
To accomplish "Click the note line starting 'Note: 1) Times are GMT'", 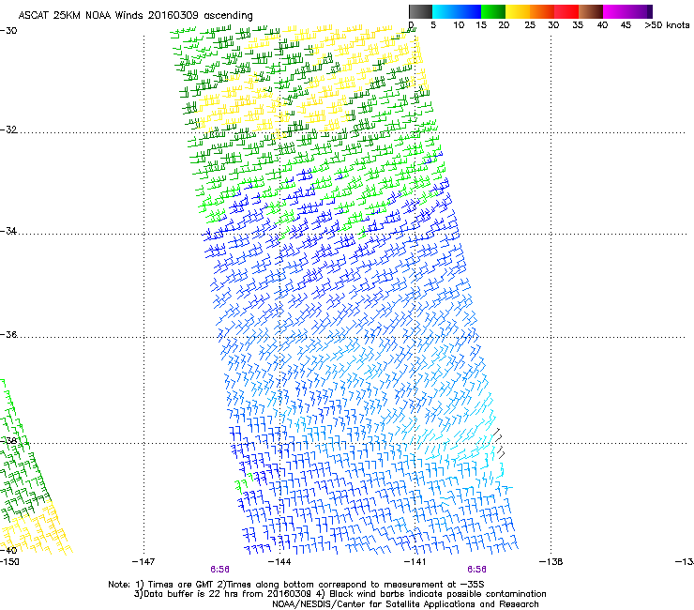I will point(296,585).
